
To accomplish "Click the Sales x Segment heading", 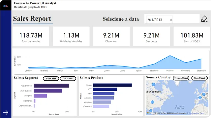I will coord(26,78).
